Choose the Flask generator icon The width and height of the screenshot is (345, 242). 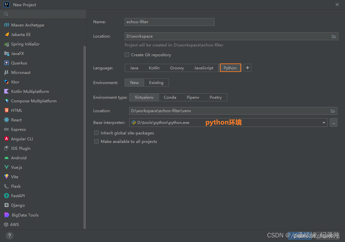(x=7, y=186)
